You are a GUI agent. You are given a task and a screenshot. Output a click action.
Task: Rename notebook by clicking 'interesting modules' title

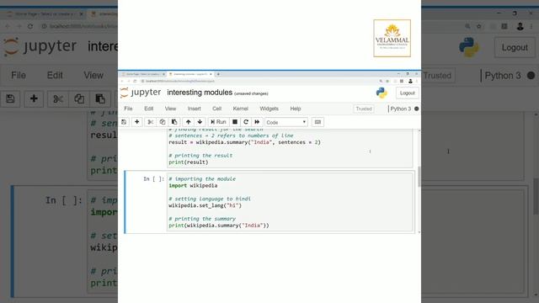(x=200, y=93)
